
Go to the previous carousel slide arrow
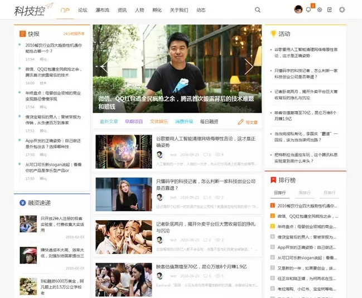pyautogui.click(x=104, y=67)
